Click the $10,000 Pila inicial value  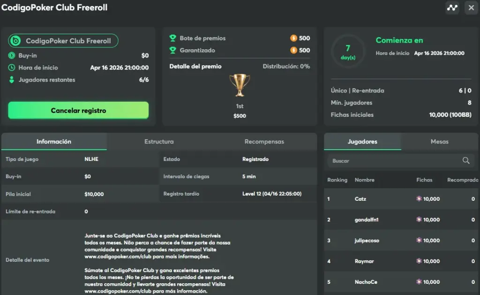point(94,194)
